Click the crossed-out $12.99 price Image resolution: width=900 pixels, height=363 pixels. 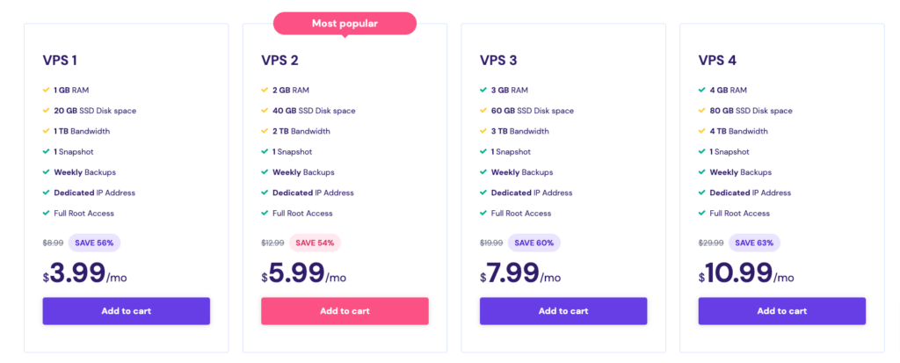(272, 243)
